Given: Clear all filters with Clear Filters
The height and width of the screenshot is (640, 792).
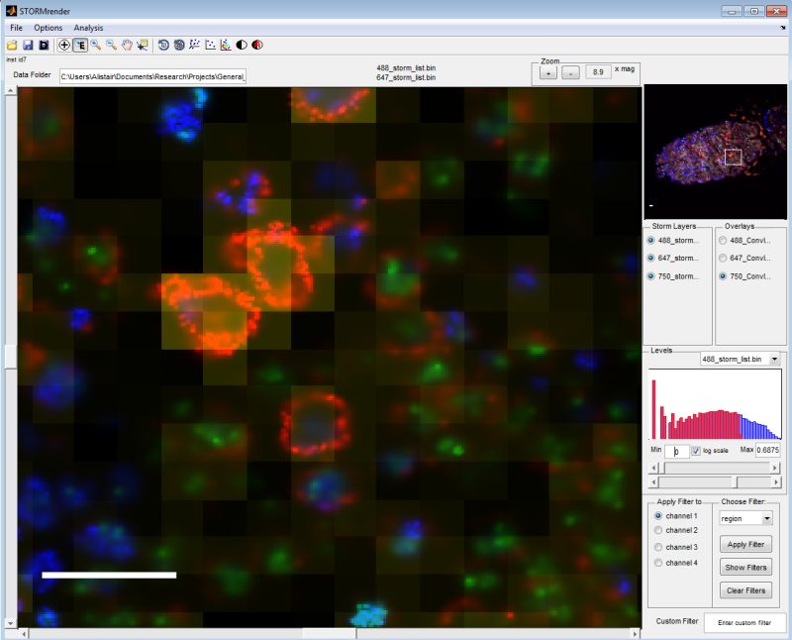Looking at the screenshot, I should pyautogui.click(x=745, y=590).
